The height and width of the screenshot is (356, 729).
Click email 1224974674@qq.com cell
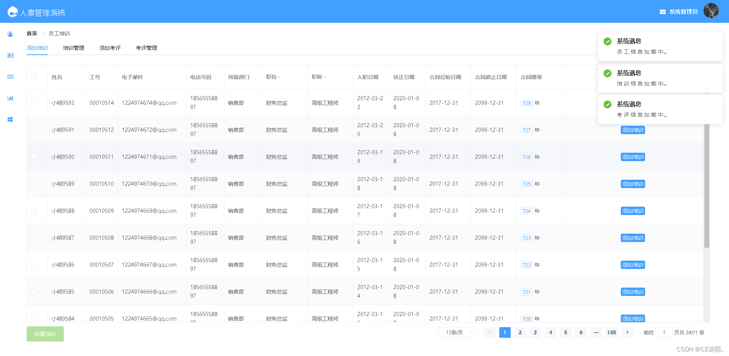149,103
